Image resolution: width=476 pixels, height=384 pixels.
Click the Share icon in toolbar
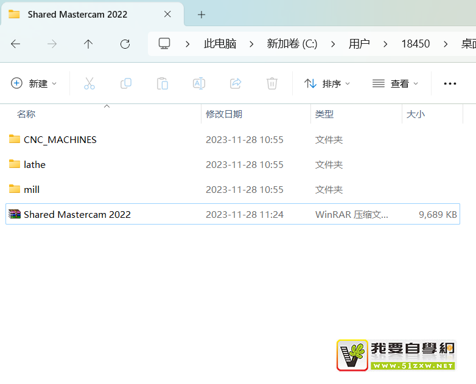click(x=236, y=83)
